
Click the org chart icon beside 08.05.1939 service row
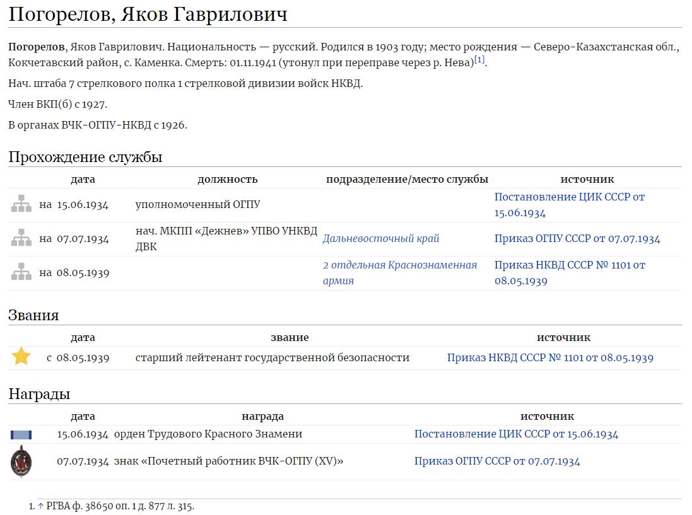click(21, 273)
